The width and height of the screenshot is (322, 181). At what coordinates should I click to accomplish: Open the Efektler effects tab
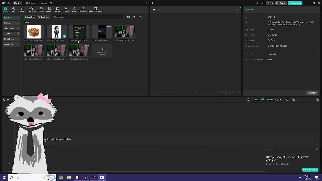(x=41, y=10)
